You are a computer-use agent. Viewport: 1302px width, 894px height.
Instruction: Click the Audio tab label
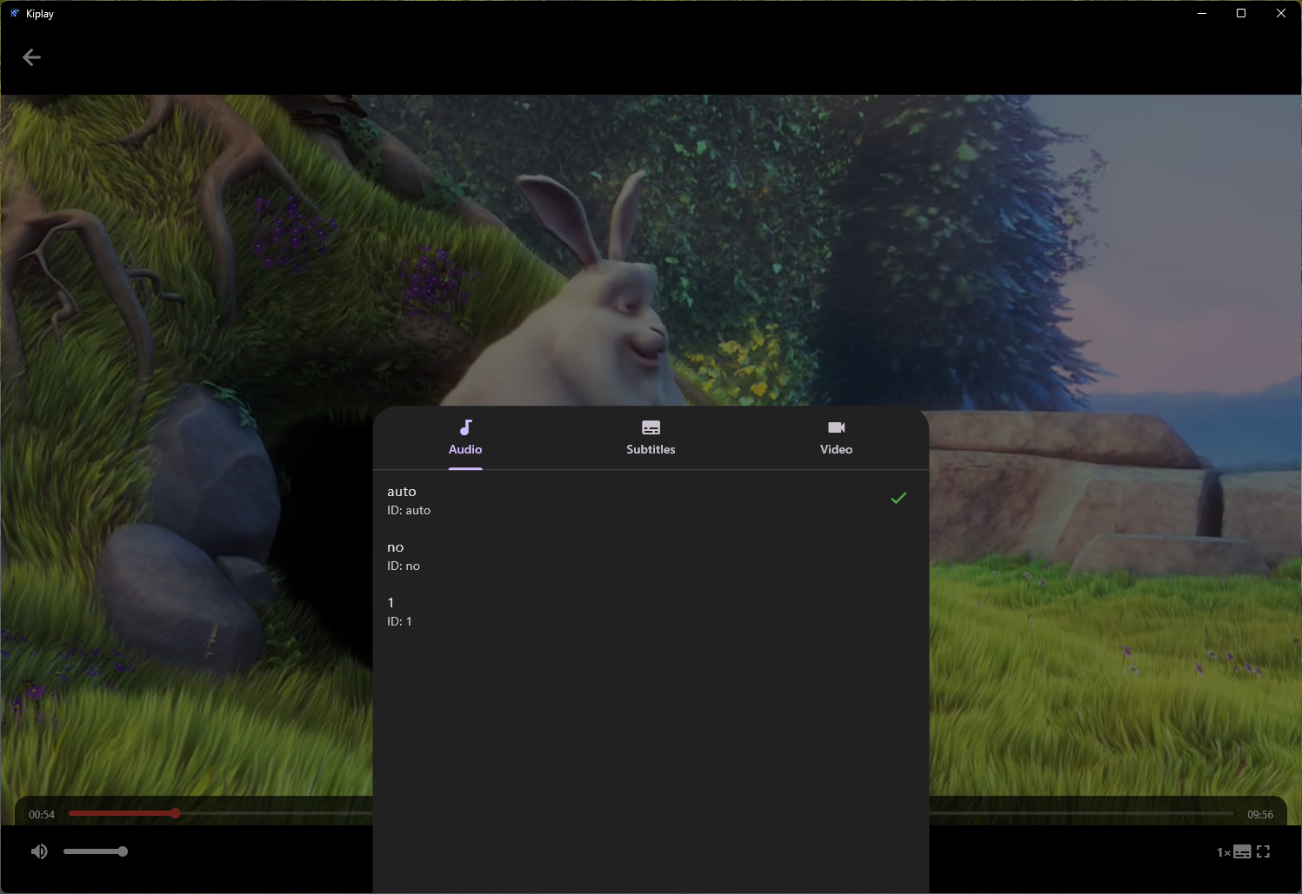point(465,449)
